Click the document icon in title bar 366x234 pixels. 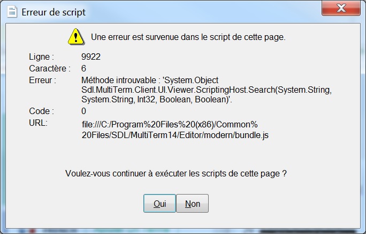(x=12, y=12)
